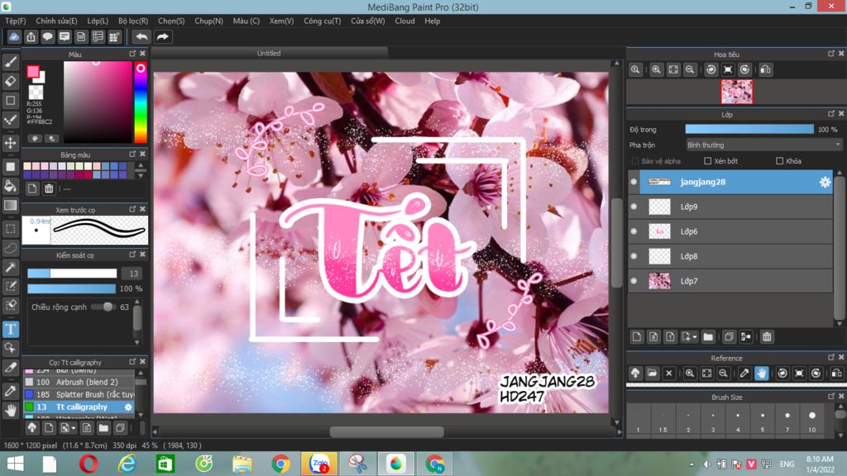The height and width of the screenshot is (476, 847).
Task: Adjust the Chiều rộng cạnh slider
Action: coord(103,307)
